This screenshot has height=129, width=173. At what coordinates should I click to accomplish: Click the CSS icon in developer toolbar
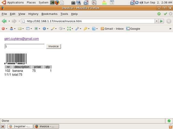tap(20, 29)
